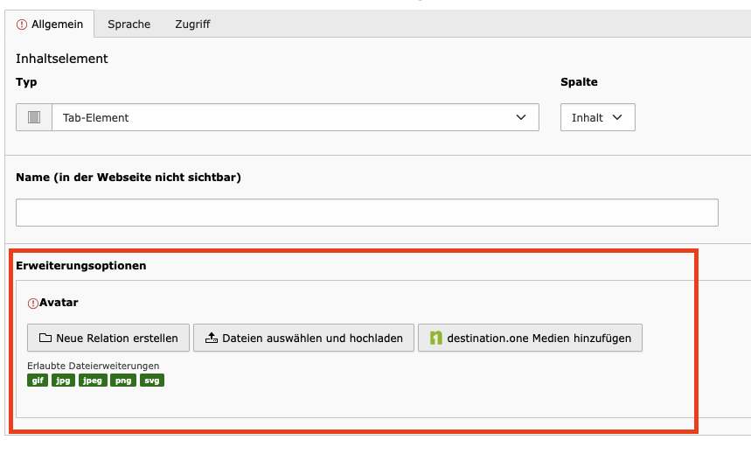Click the folder icon in Neue Relation erstellen

(x=45, y=338)
